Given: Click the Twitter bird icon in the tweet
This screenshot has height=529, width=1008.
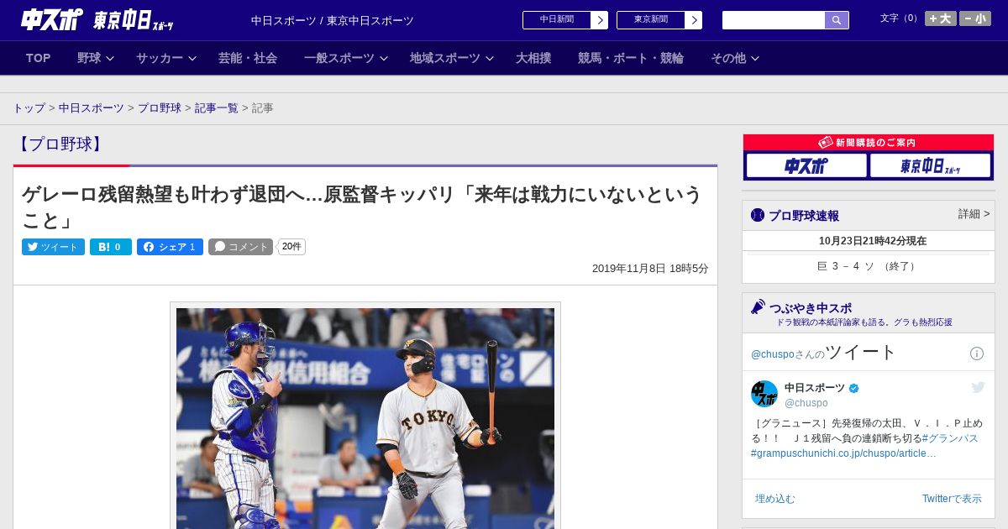Looking at the screenshot, I should pyautogui.click(x=978, y=387).
